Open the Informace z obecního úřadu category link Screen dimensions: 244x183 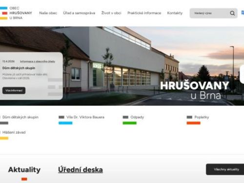click(x=38, y=61)
